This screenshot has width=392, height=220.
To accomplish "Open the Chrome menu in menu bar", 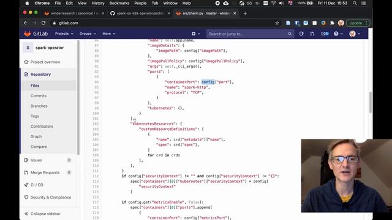I will pyautogui.click(x=42, y=3).
